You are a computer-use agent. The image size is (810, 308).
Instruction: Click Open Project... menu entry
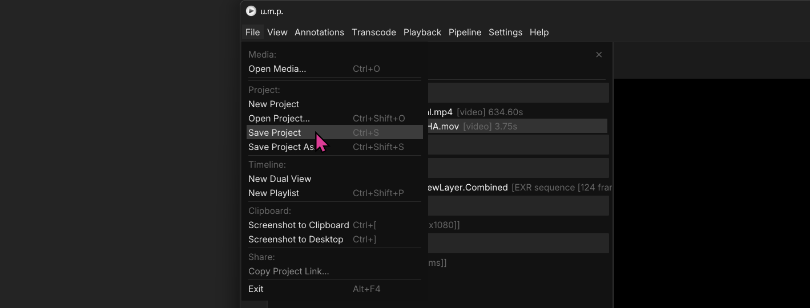coord(279,119)
